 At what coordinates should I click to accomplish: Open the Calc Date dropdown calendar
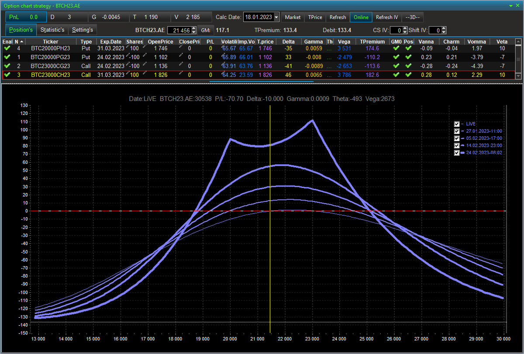(x=276, y=17)
